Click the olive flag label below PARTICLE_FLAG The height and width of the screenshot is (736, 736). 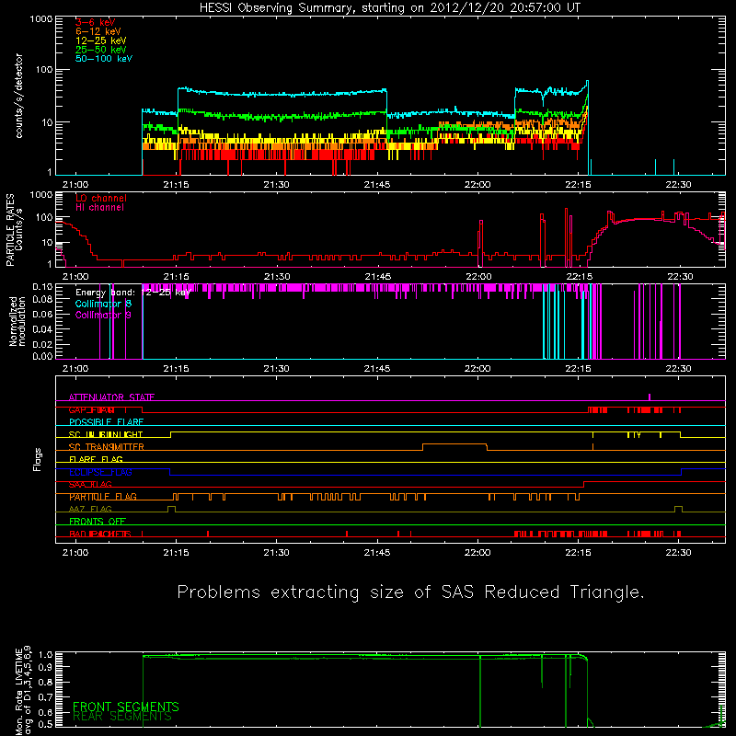[x=90, y=510]
